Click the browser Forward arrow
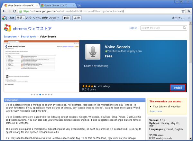193x141 pixels. tap(9, 11)
